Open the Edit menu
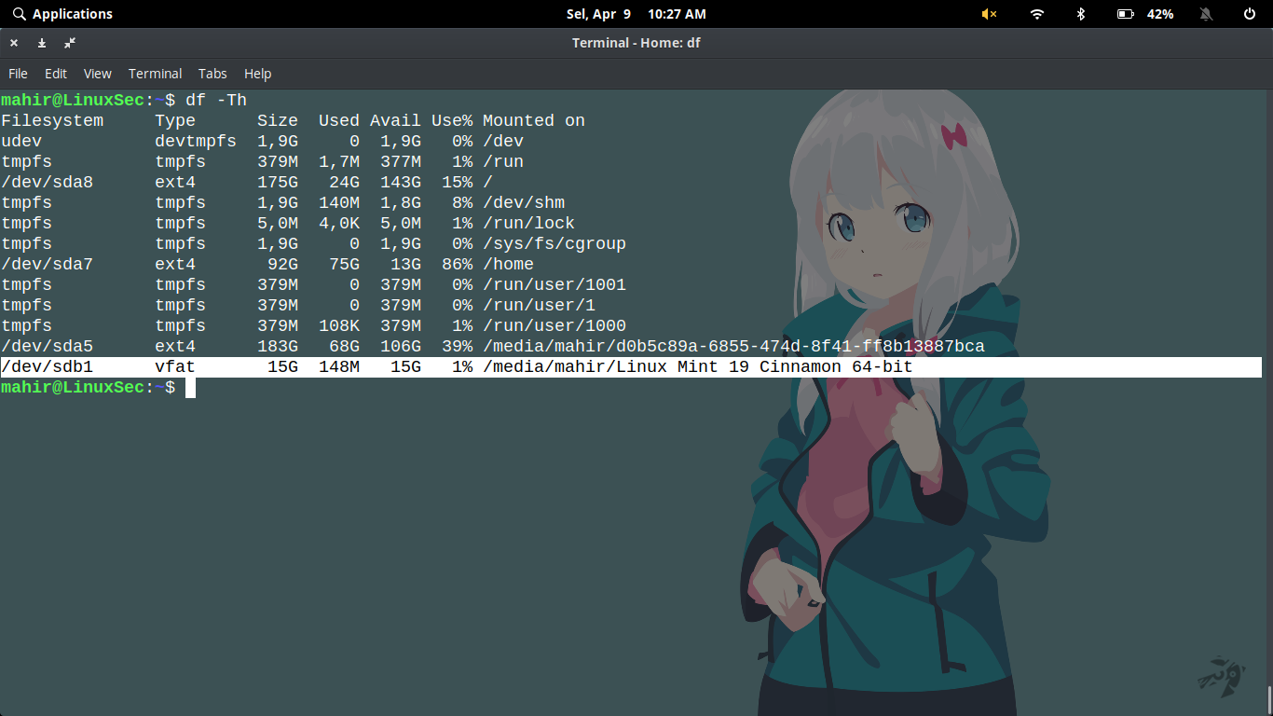This screenshot has height=716, width=1273. pyautogui.click(x=56, y=74)
